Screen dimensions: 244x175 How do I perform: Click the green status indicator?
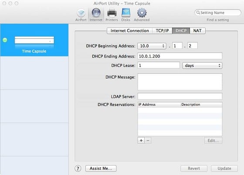point(5,40)
